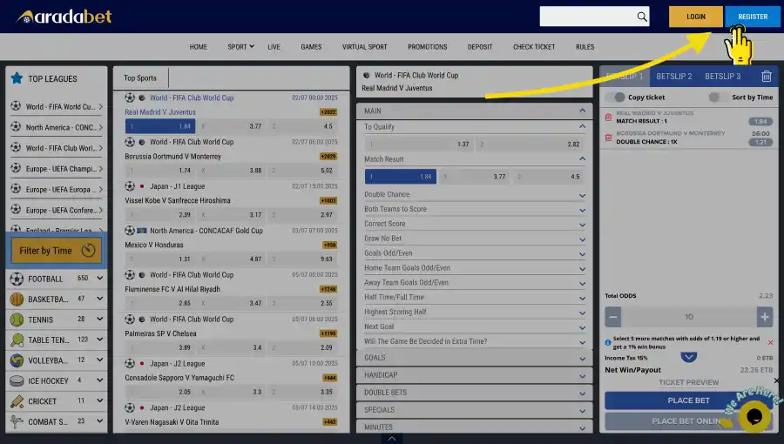Click the bottom page expand arrow
Screen dimensions: 784x444
(392, 439)
